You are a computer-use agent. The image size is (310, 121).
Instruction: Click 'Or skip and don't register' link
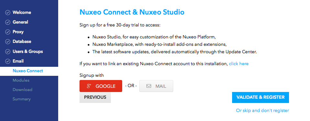point(262,110)
